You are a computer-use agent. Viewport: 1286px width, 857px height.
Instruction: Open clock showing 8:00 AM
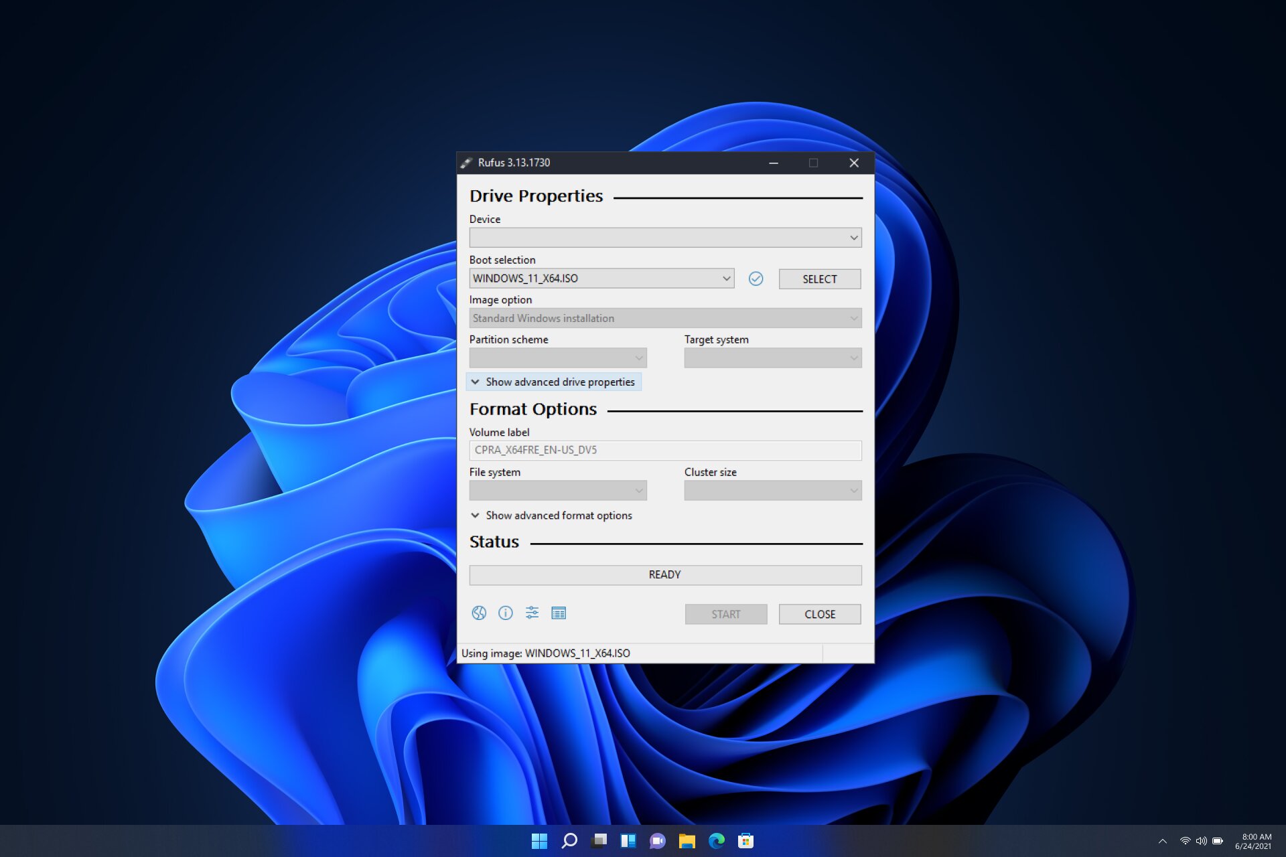1253,841
